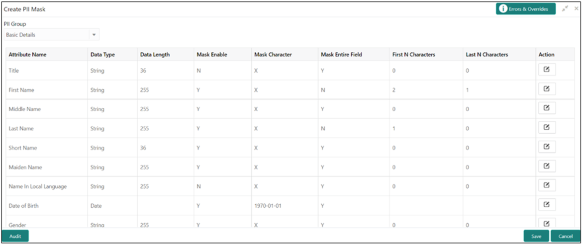The image size is (582, 245).
Task: Click edit icon for Title row
Action: click(547, 70)
